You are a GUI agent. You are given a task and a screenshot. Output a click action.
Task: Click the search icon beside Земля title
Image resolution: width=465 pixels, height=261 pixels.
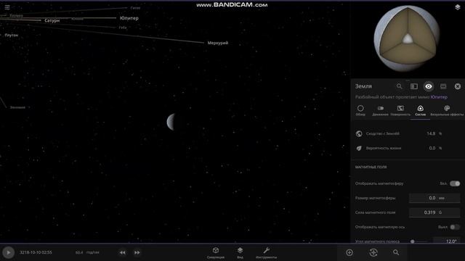pyautogui.click(x=399, y=86)
